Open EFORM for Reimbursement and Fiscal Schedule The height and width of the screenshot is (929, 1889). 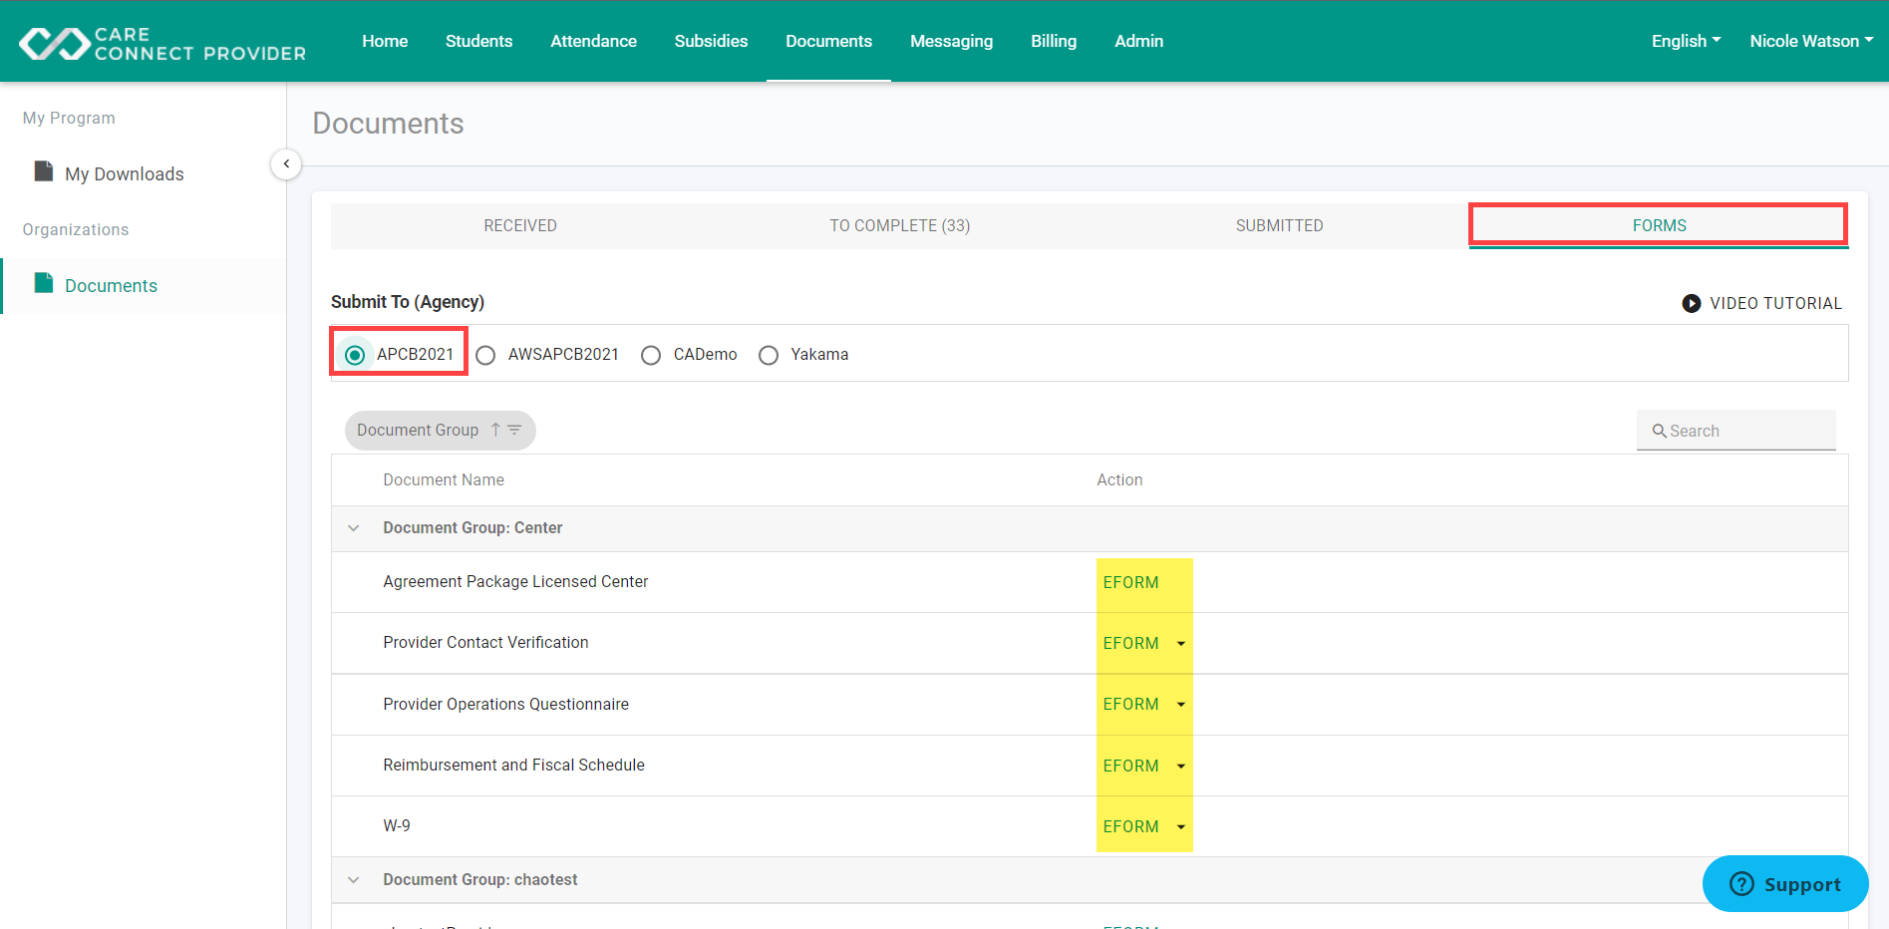pos(1130,767)
